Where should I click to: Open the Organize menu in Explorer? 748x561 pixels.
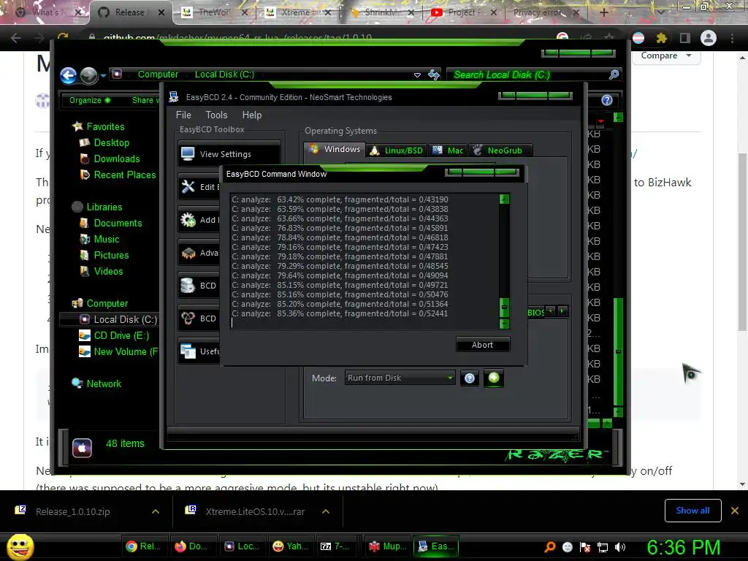click(x=90, y=100)
